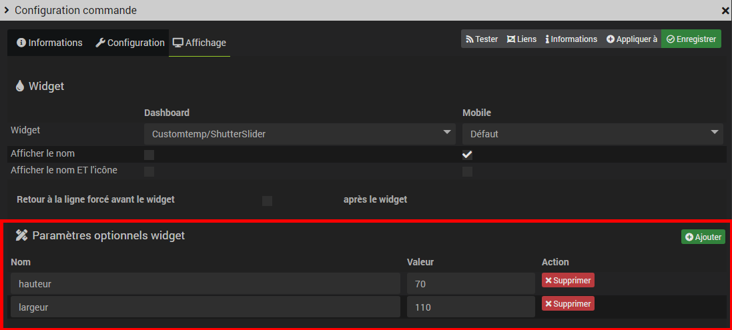
Task: Toggle Afficher le nom for Dashboard
Action: (149, 155)
